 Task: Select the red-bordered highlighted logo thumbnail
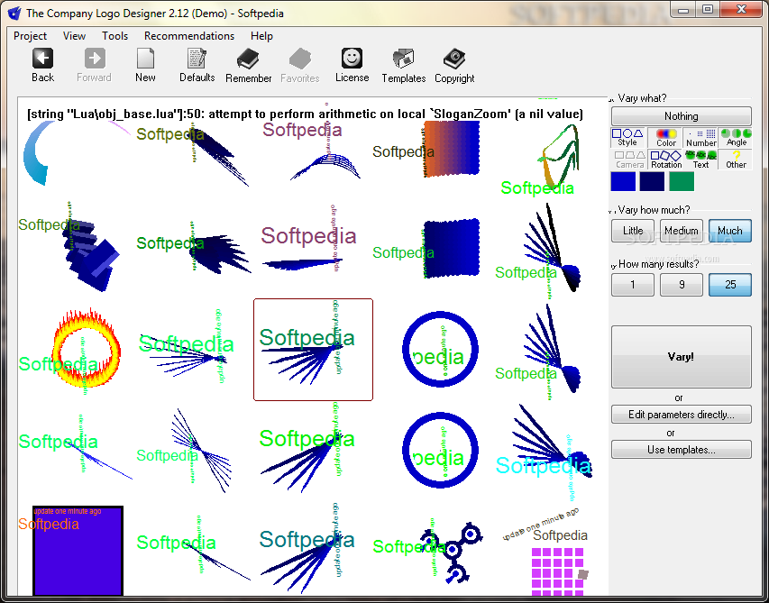(x=313, y=350)
